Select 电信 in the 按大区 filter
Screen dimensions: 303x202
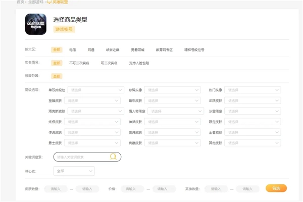click(72, 50)
